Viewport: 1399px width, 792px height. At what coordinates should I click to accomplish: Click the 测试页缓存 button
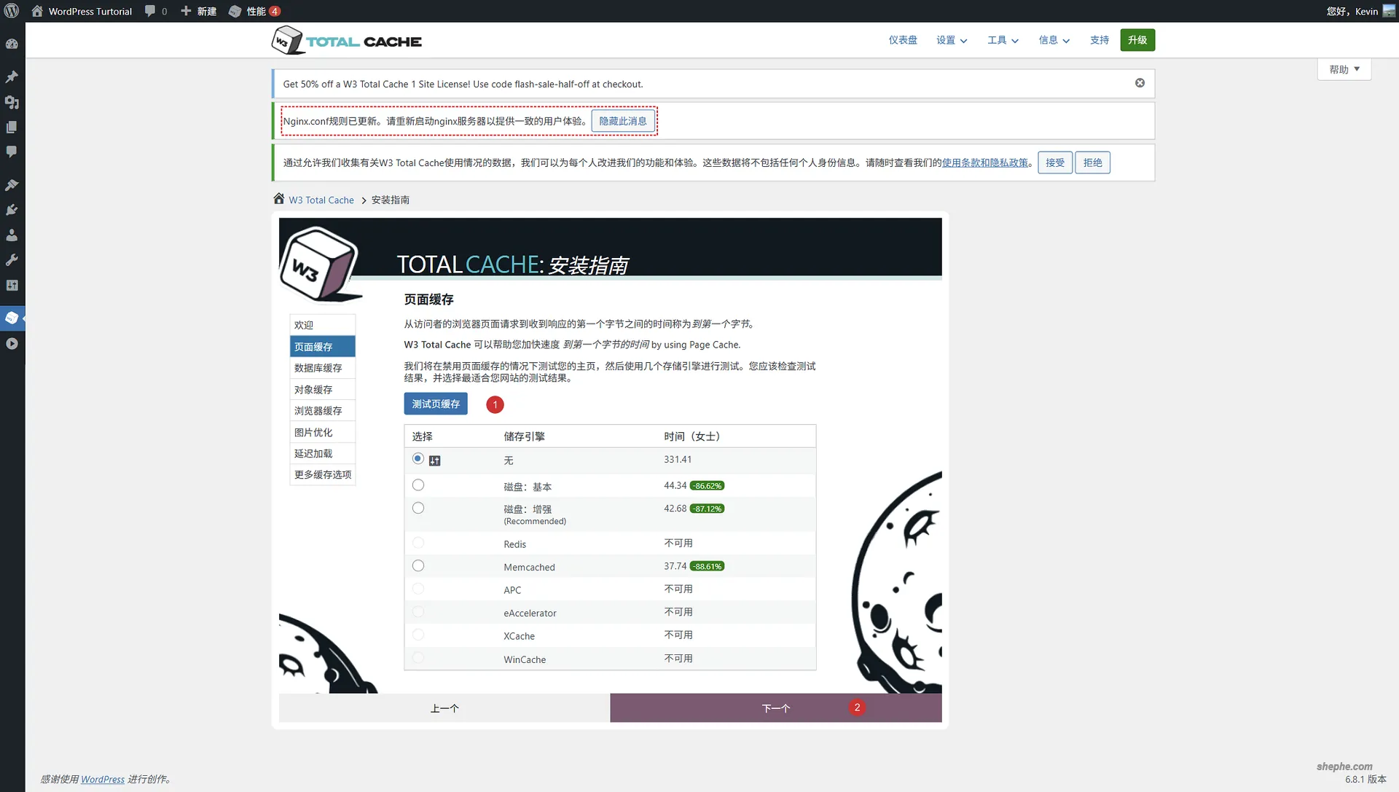click(435, 404)
